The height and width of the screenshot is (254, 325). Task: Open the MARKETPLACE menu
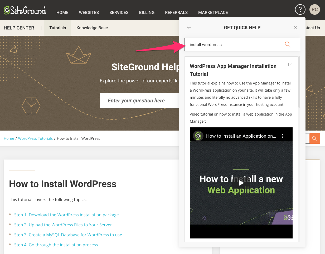click(213, 12)
